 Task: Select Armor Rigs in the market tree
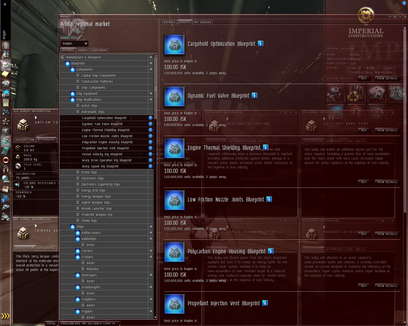point(106,106)
